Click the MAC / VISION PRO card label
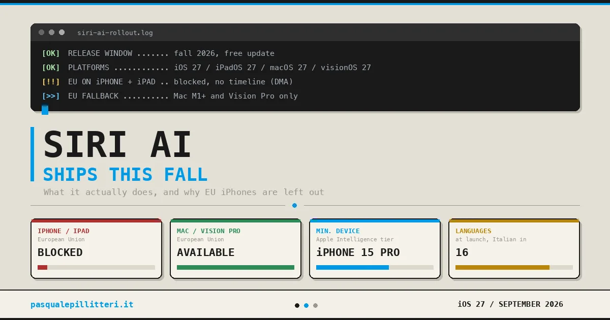The width and height of the screenshot is (610, 320). click(x=208, y=231)
